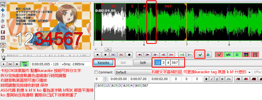
Task: Apply italic formatting with the I button
Action: (212, 79)
